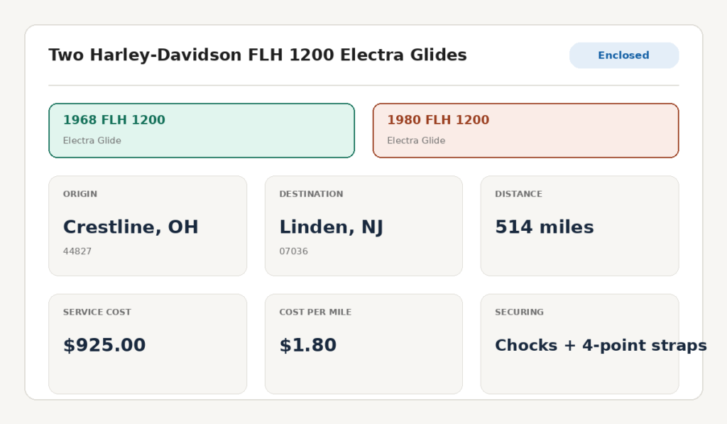Viewport: 727px width, 424px height.
Task: Click the green Electra Glide subtitle
Action: click(92, 141)
